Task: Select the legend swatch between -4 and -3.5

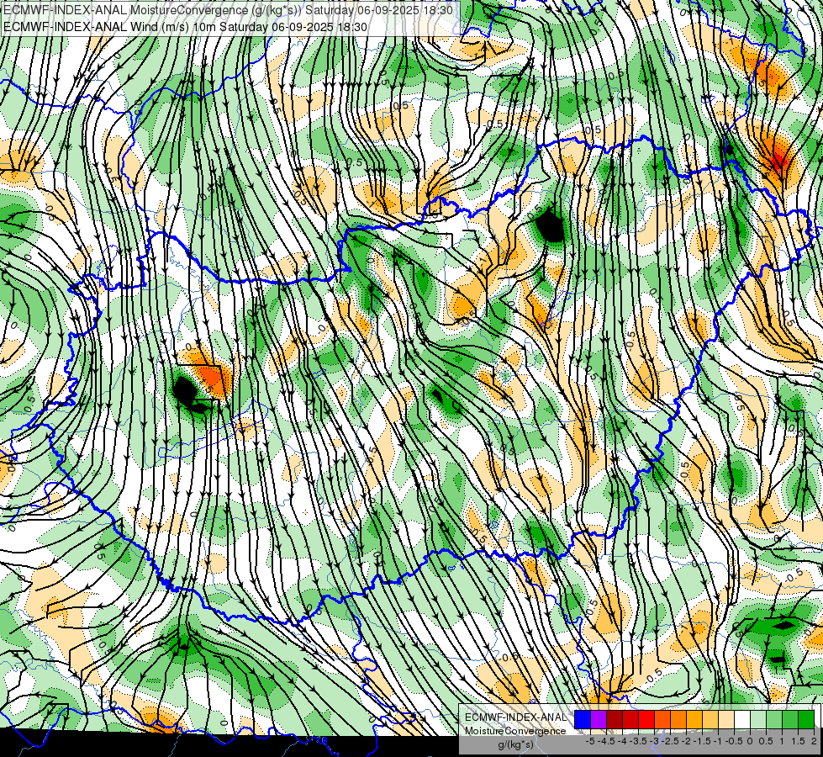Action: [x=630, y=720]
